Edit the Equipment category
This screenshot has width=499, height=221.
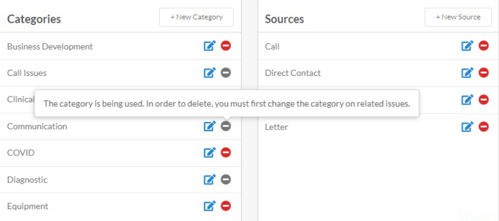(210, 206)
